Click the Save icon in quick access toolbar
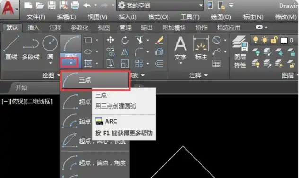The image size is (299, 178). pos(52,5)
